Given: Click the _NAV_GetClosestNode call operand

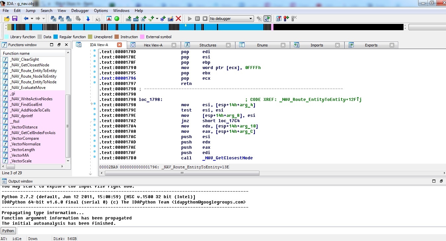Looking at the screenshot, I should (x=227, y=158).
